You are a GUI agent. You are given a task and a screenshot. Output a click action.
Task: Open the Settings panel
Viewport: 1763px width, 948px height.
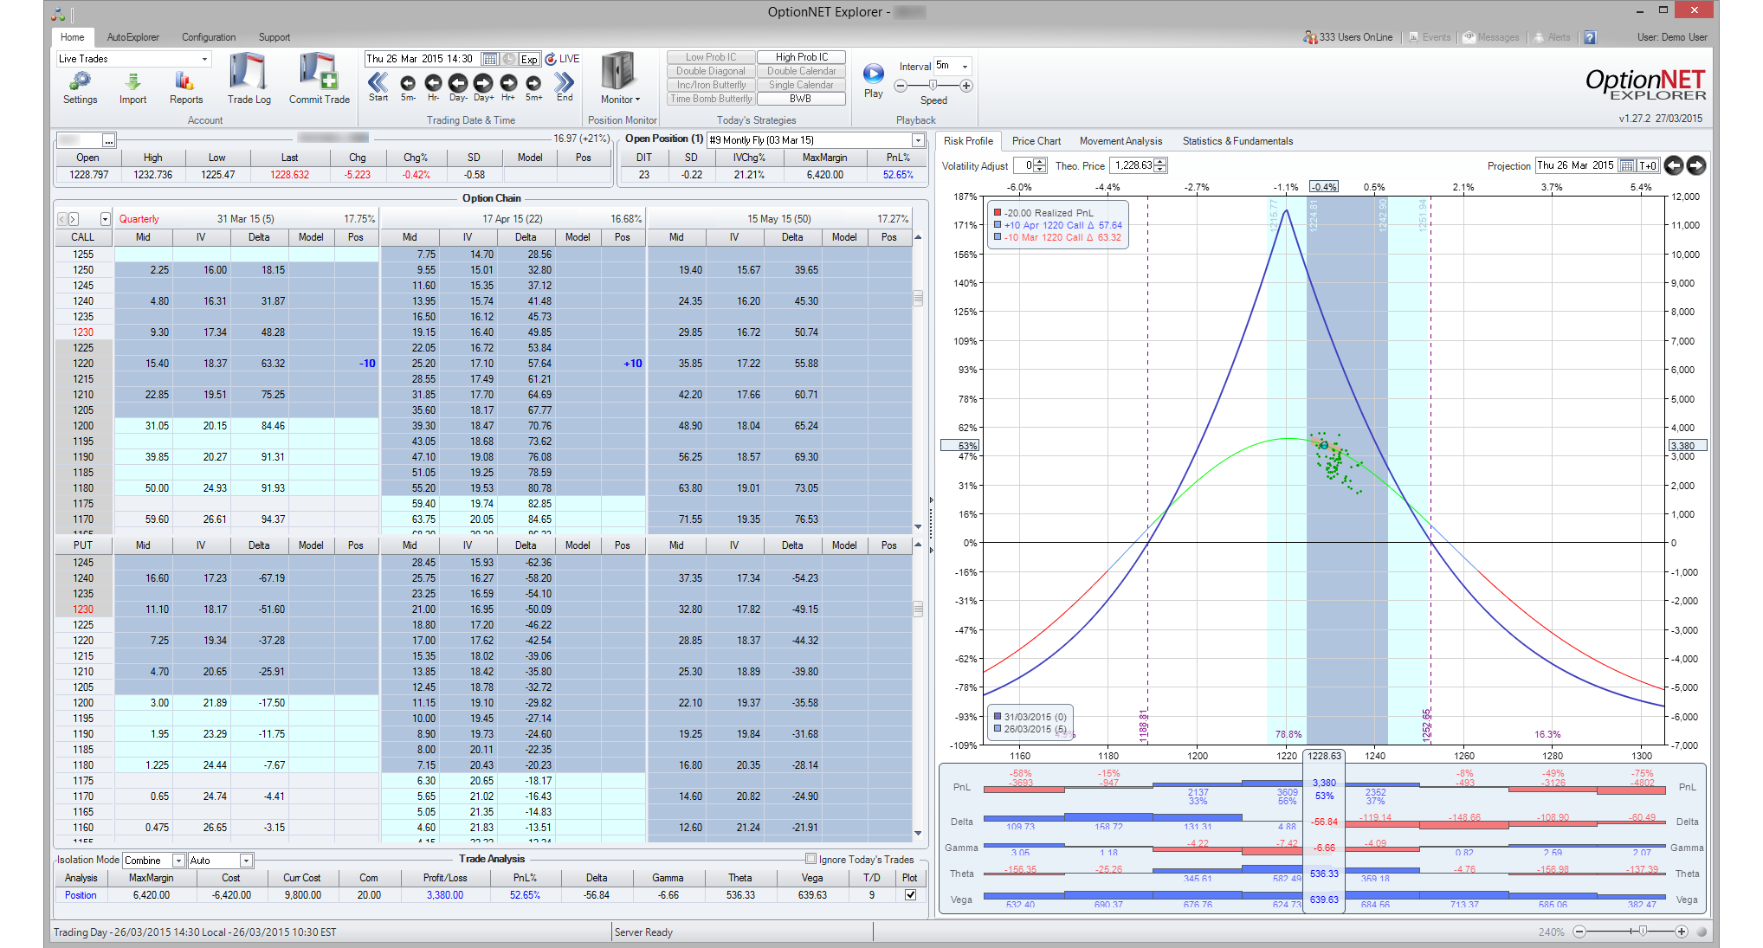coord(80,84)
